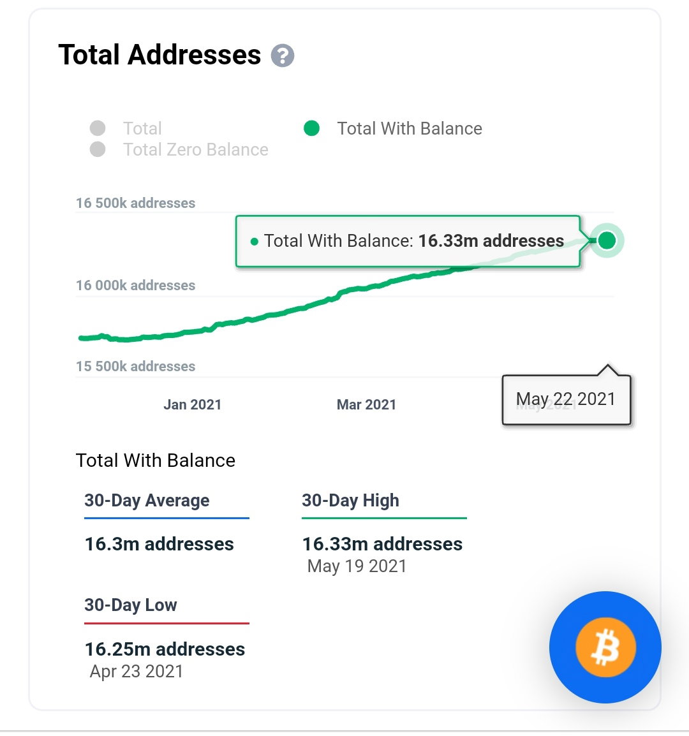Screen dimensions: 689x736
Task: Click the May 22 2021 date tooltip
Action: click(x=566, y=399)
